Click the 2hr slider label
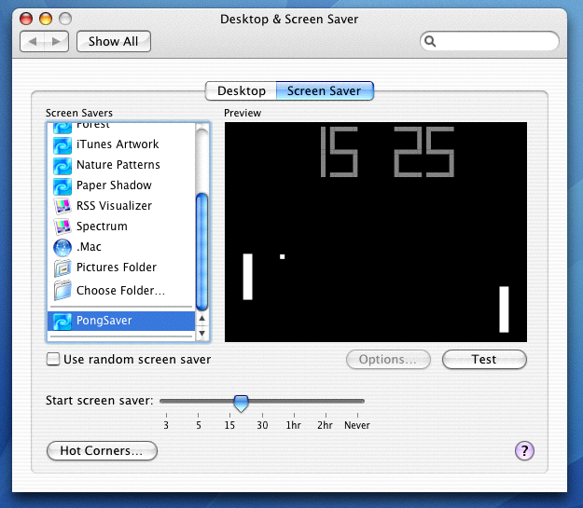This screenshot has width=583, height=508. click(325, 425)
